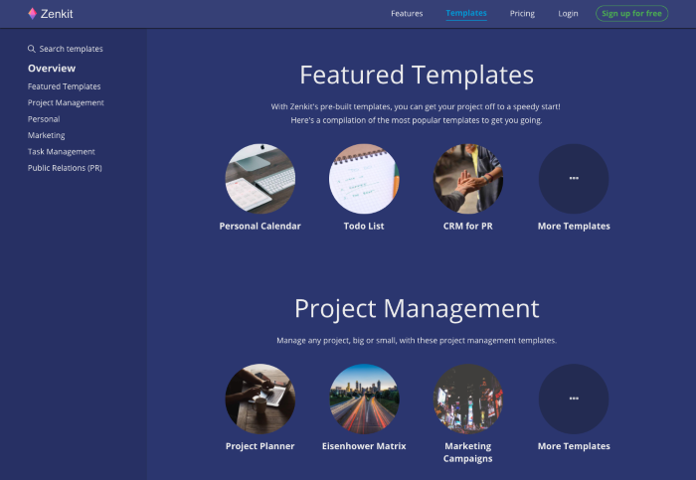696x480 pixels.
Task: Open Task Management category in sidebar
Action: [62, 152]
